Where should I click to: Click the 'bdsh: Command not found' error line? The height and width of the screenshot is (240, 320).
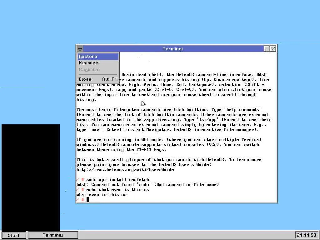click(x=147, y=184)
